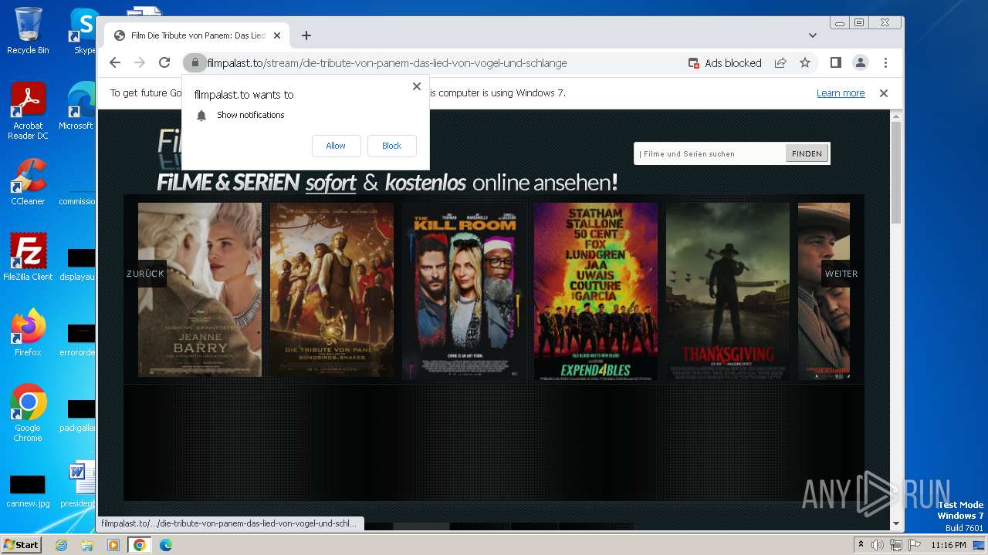This screenshot has height=555, width=988.
Task: Open Google Chrome desktop icon
Action: [28, 412]
